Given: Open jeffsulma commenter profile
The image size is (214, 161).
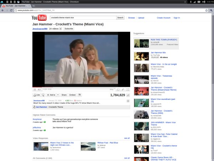Looking at the screenshot, I should coord(37,127).
